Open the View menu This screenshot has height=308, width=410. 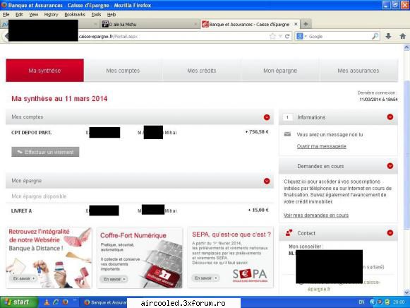pyautogui.click(x=33, y=15)
